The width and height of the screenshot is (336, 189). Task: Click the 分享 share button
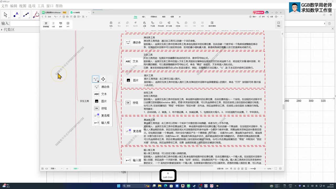coord(270,17)
